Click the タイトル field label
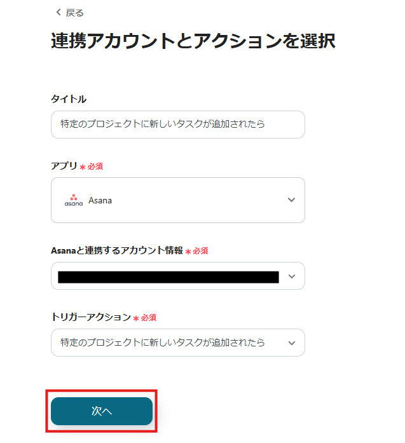This screenshot has height=443, width=405. point(69,99)
